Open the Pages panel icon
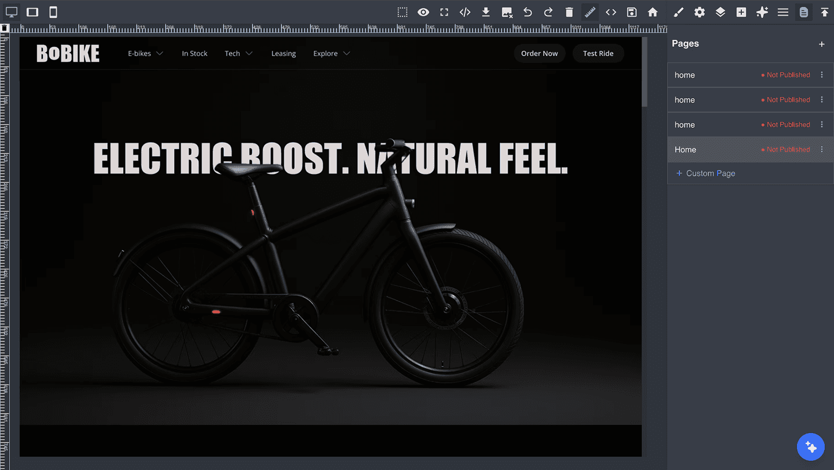The width and height of the screenshot is (834, 470). (x=803, y=12)
